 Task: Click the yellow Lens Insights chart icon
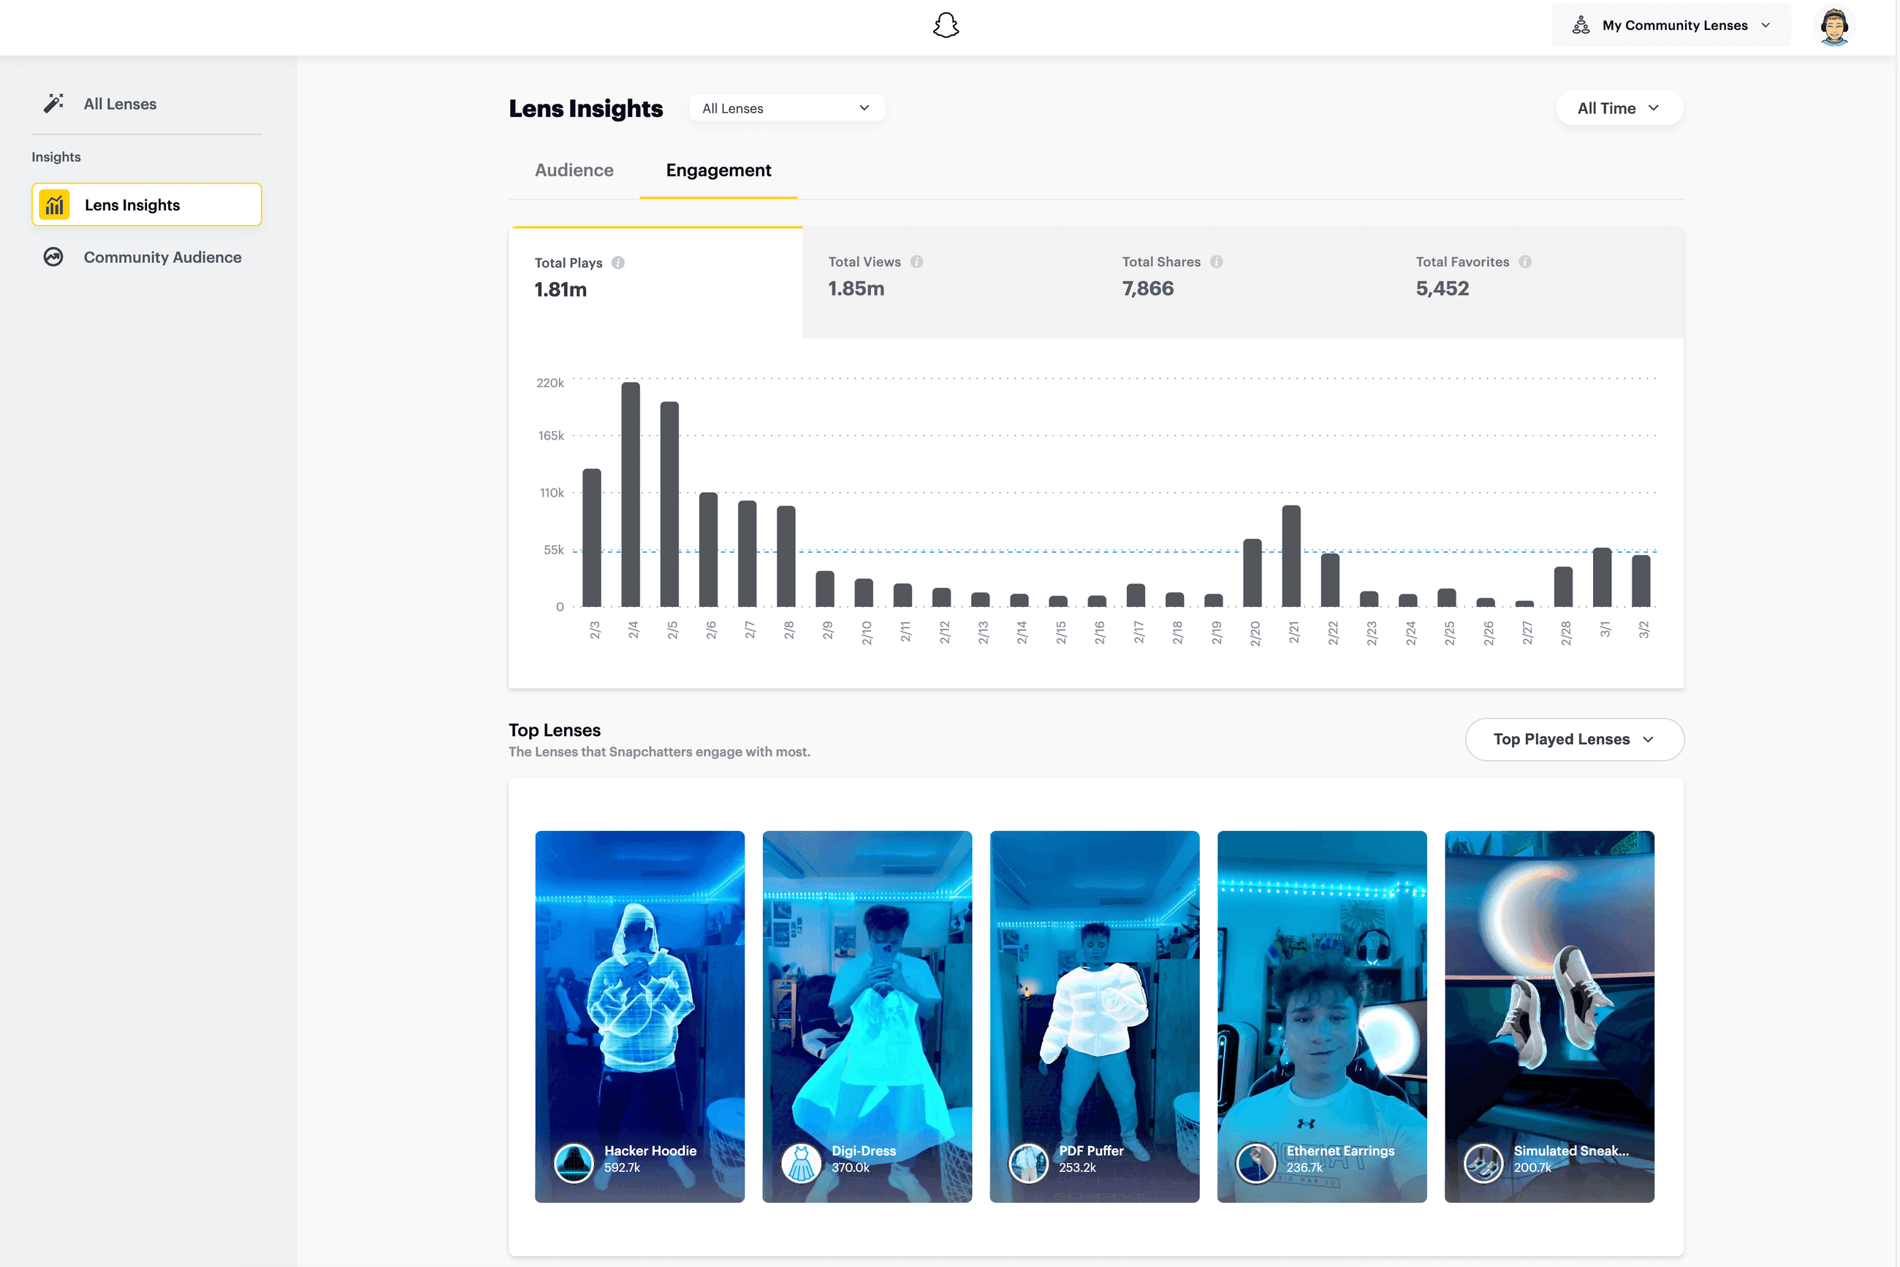(x=54, y=205)
